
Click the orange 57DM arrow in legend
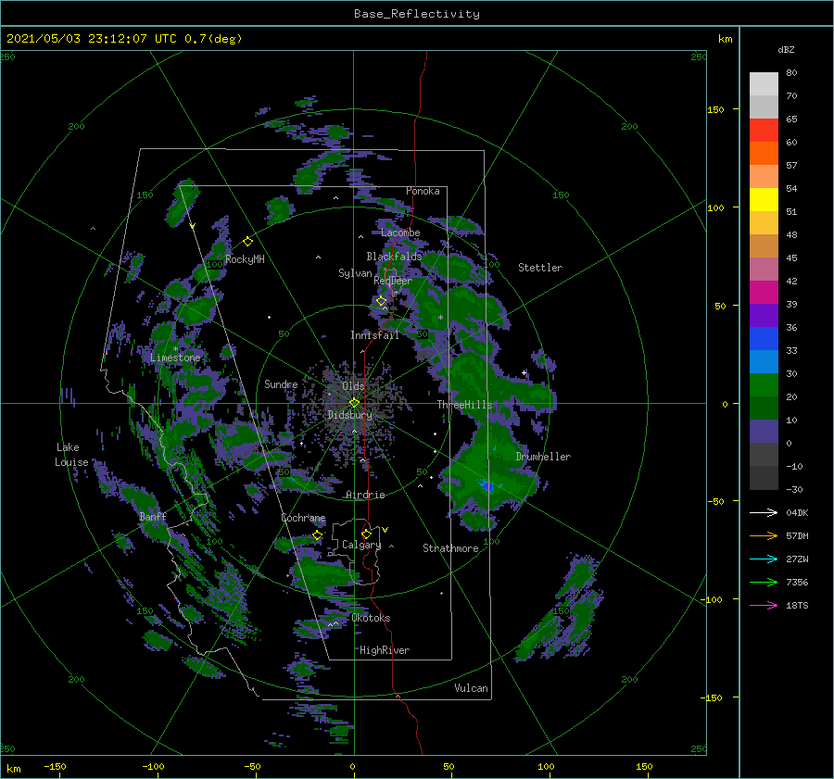tap(764, 536)
